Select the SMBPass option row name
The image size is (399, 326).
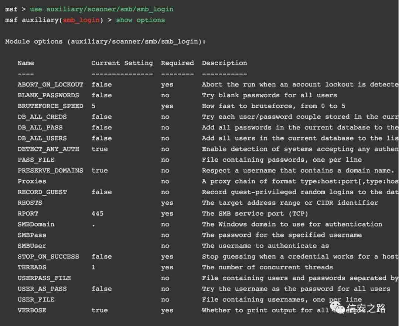tap(32, 235)
